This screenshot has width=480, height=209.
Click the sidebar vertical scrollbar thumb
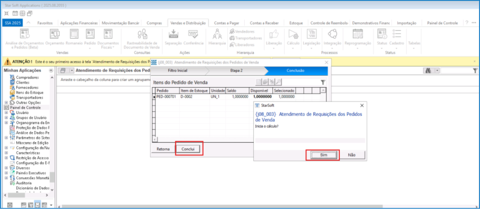point(52,176)
